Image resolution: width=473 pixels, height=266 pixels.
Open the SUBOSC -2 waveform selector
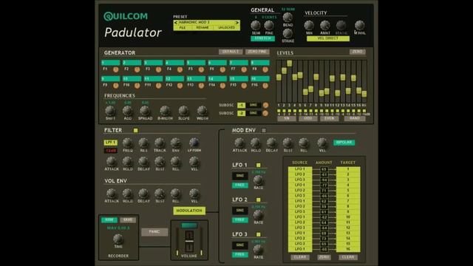(x=253, y=113)
